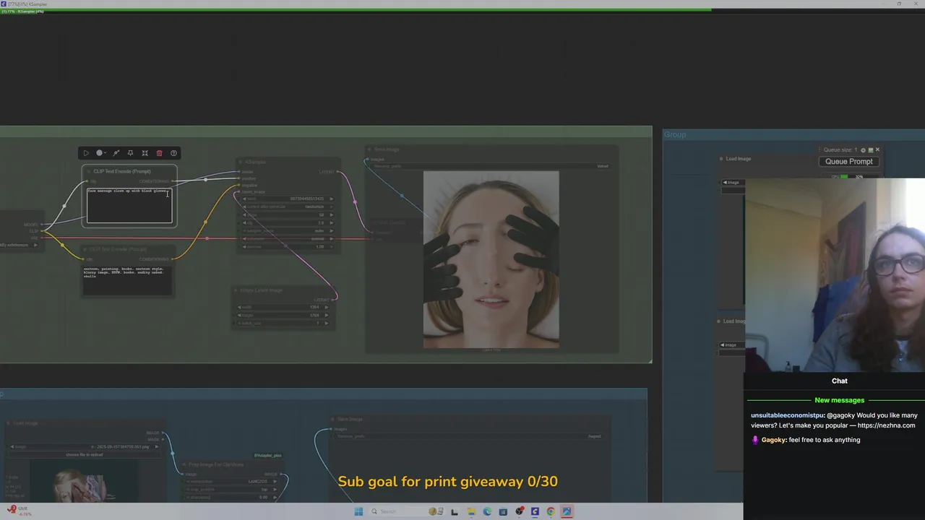
Task: Open OBS Studio from the taskbar
Action: [519, 511]
